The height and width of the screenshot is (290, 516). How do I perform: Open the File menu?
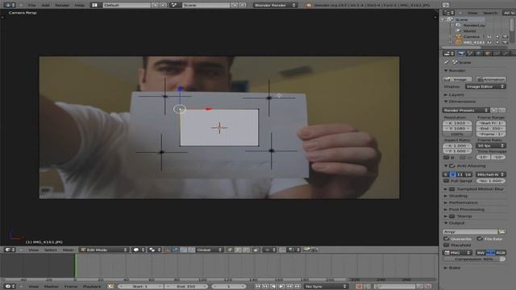point(31,6)
